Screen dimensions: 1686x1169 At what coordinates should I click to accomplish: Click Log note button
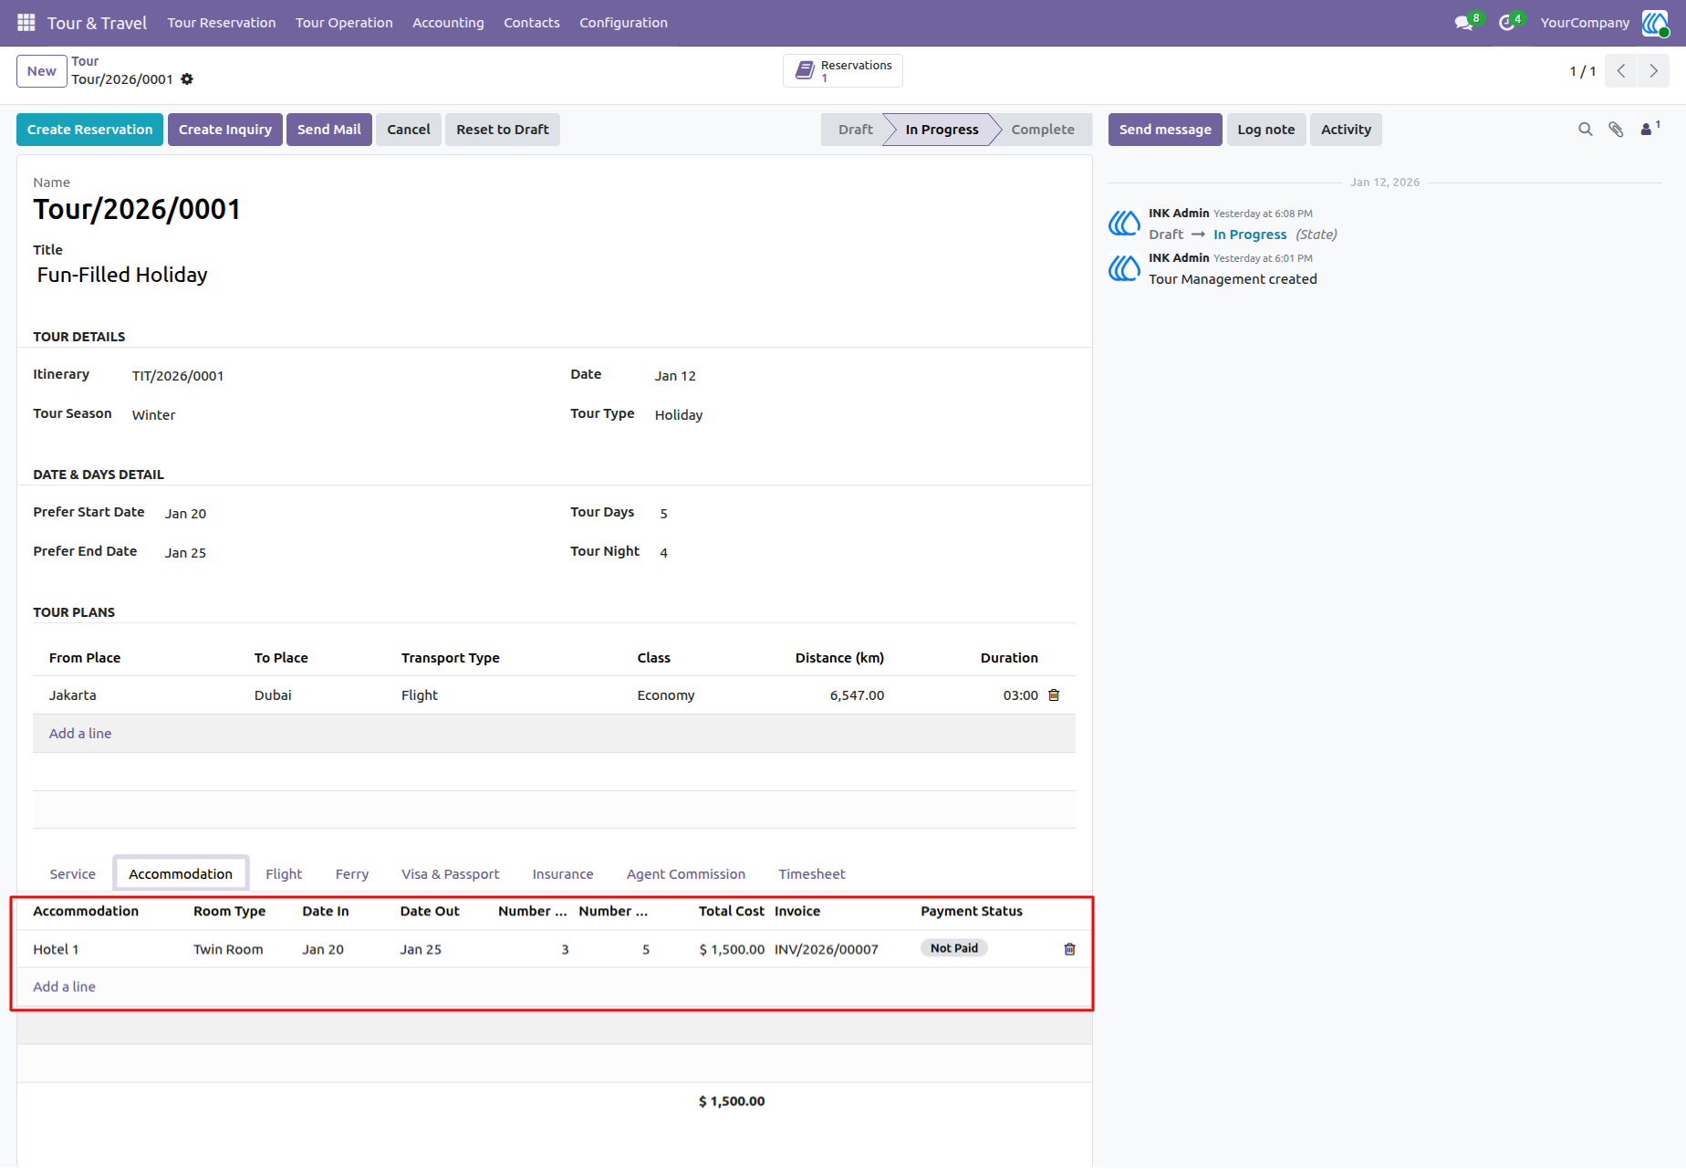(x=1266, y=130)
